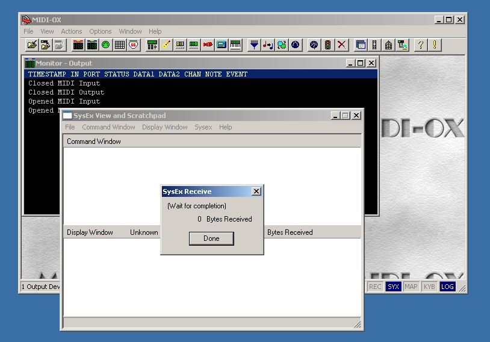Click the stacked windows toolbar icon
The image size is (490, 342).
361,45
